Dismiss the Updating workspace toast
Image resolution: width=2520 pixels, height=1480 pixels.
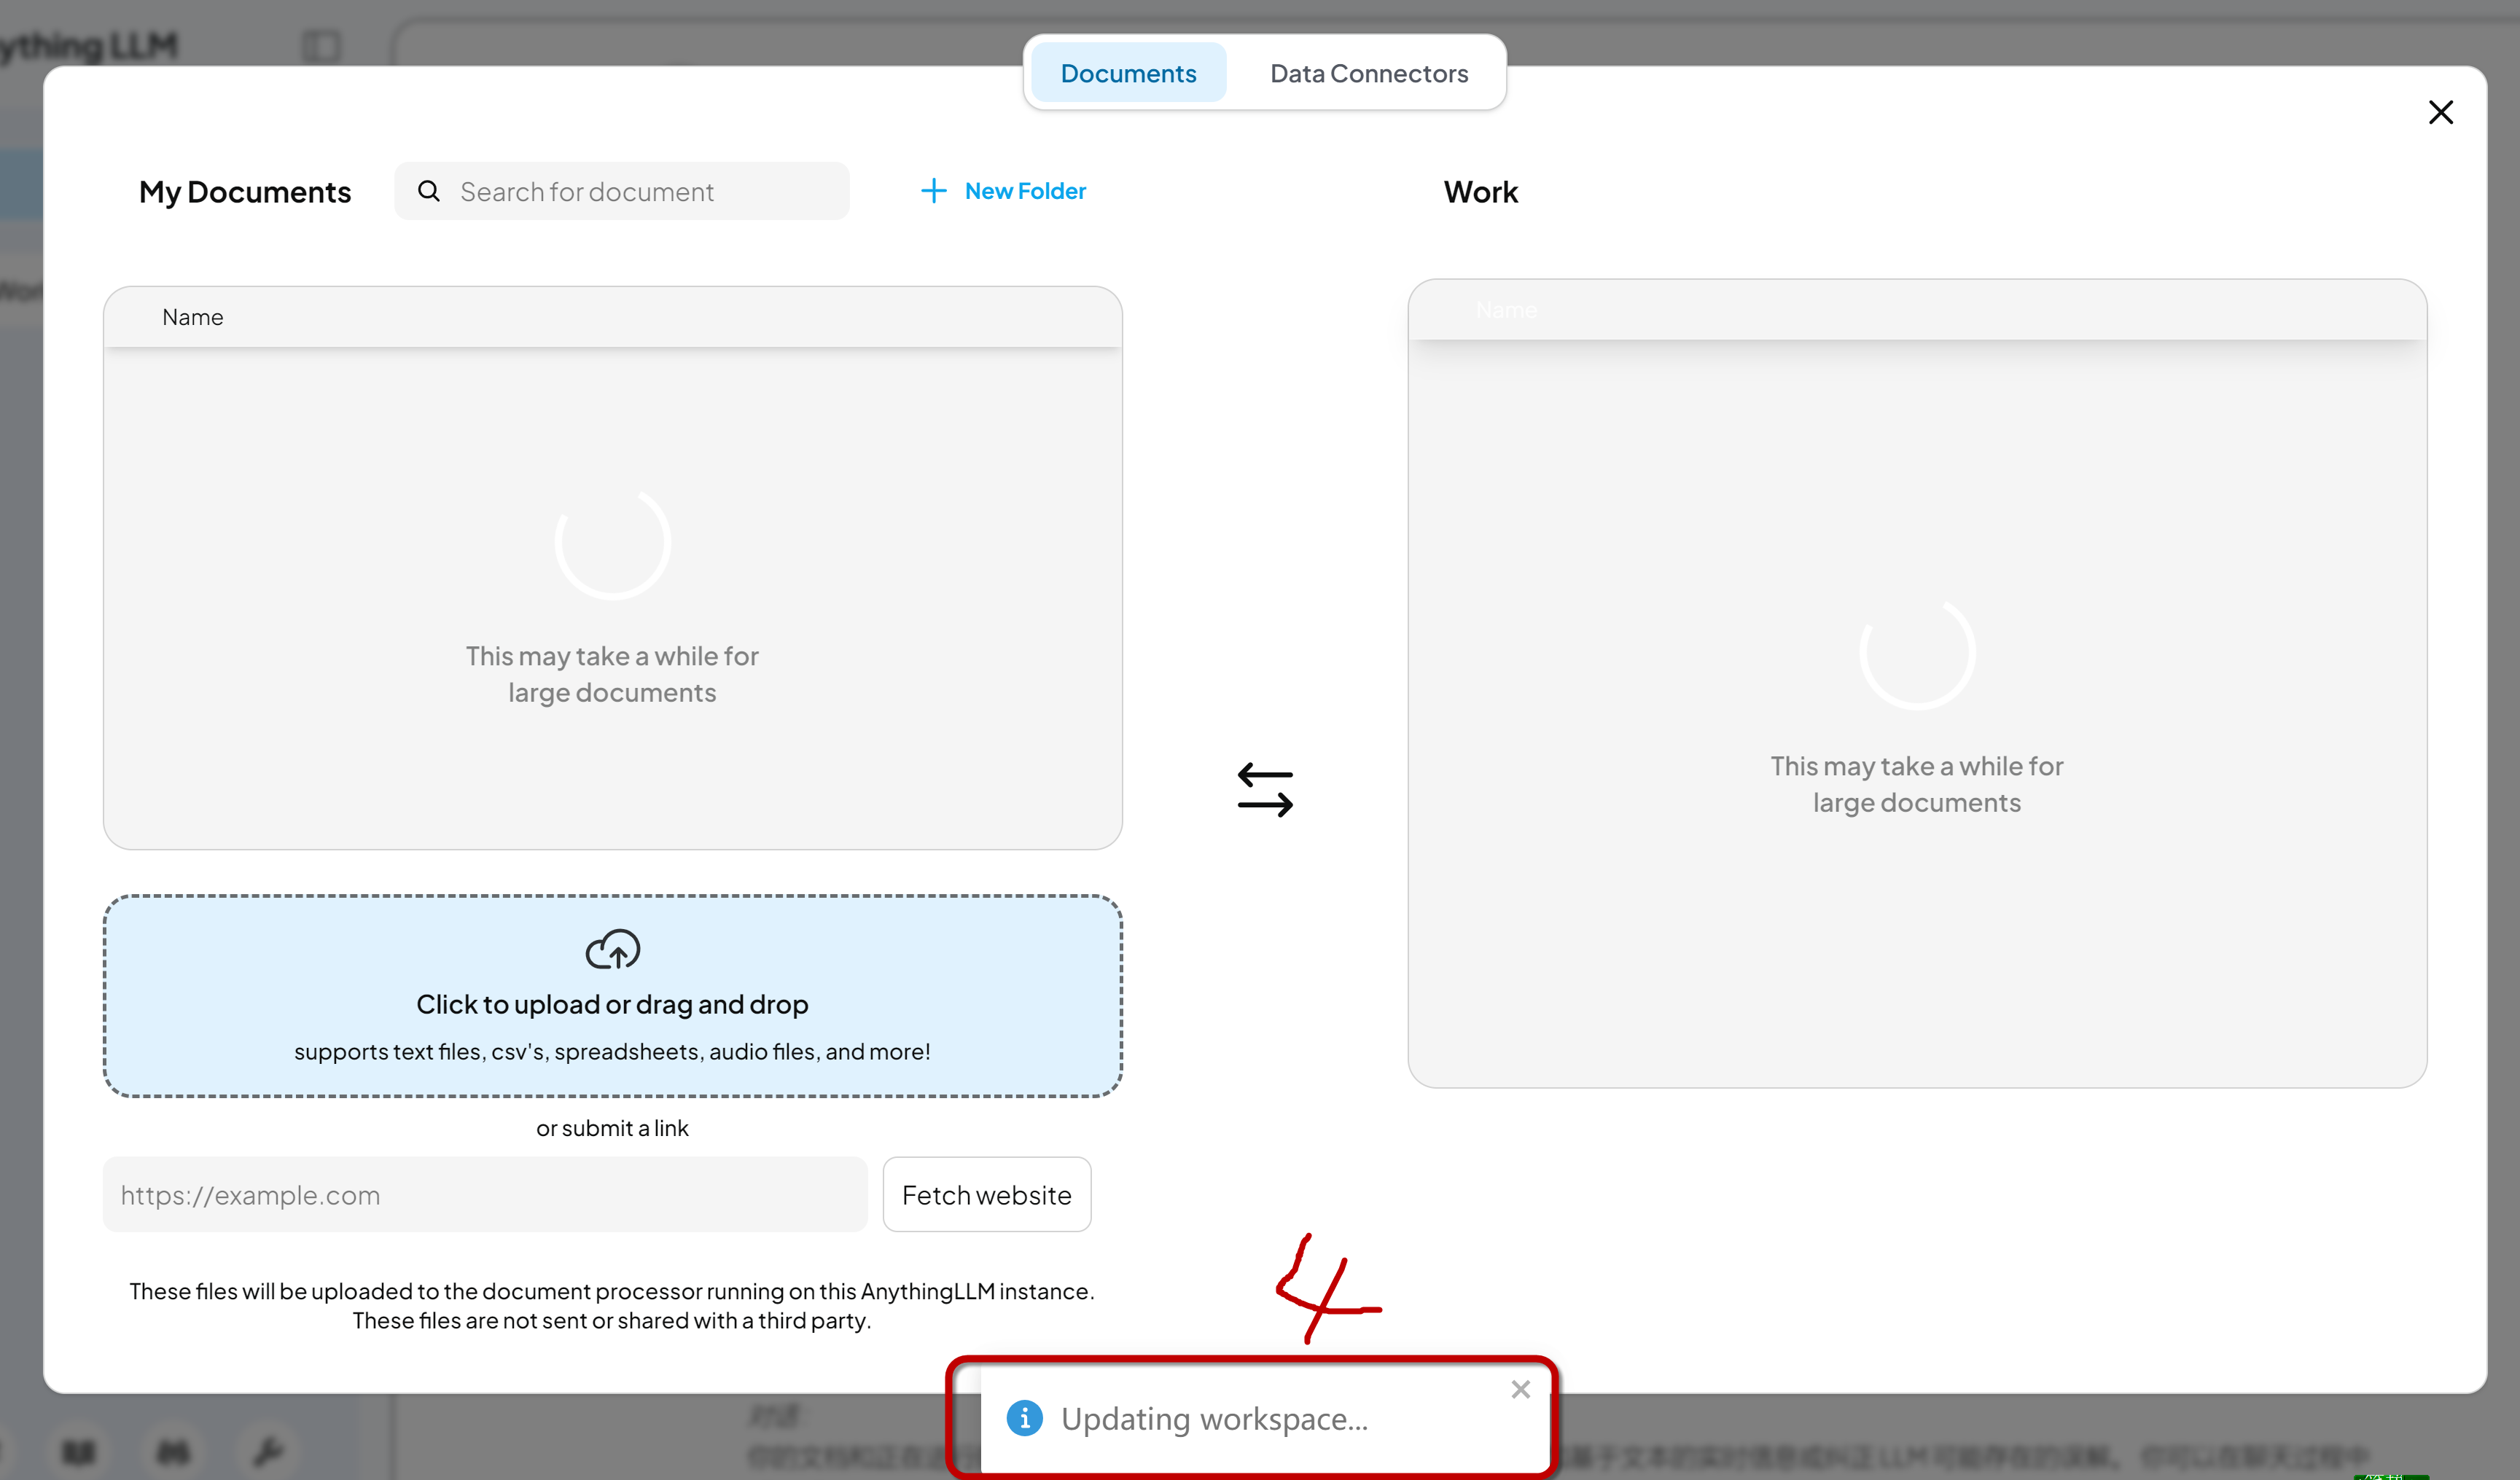(x=1520, y=1389)
